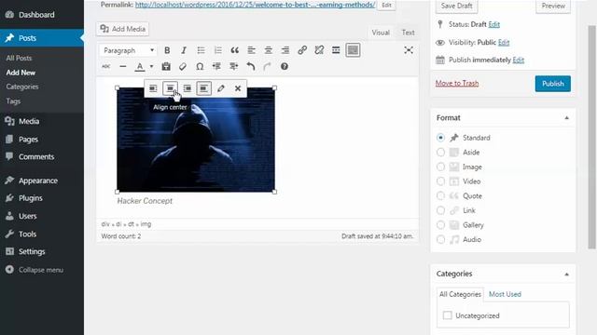
Task: Edit the Visibility setting link
Action: [x=504, y=43]
